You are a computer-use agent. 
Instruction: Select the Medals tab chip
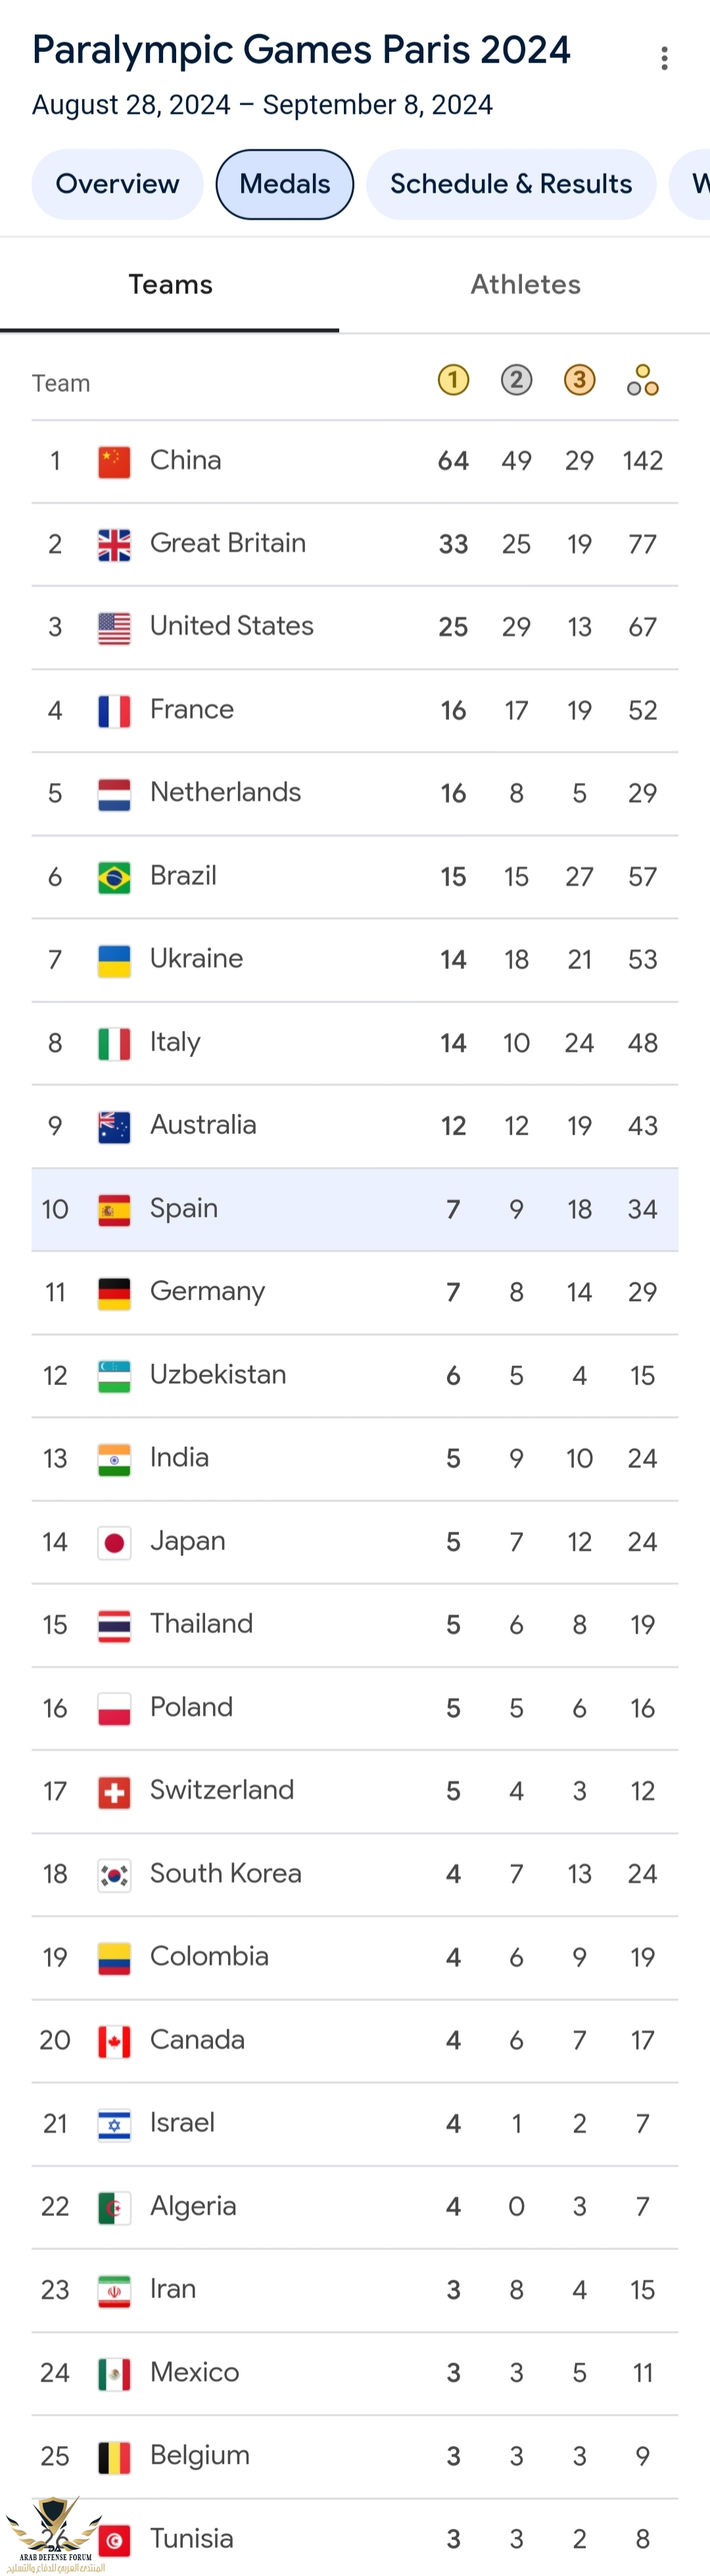285,184
